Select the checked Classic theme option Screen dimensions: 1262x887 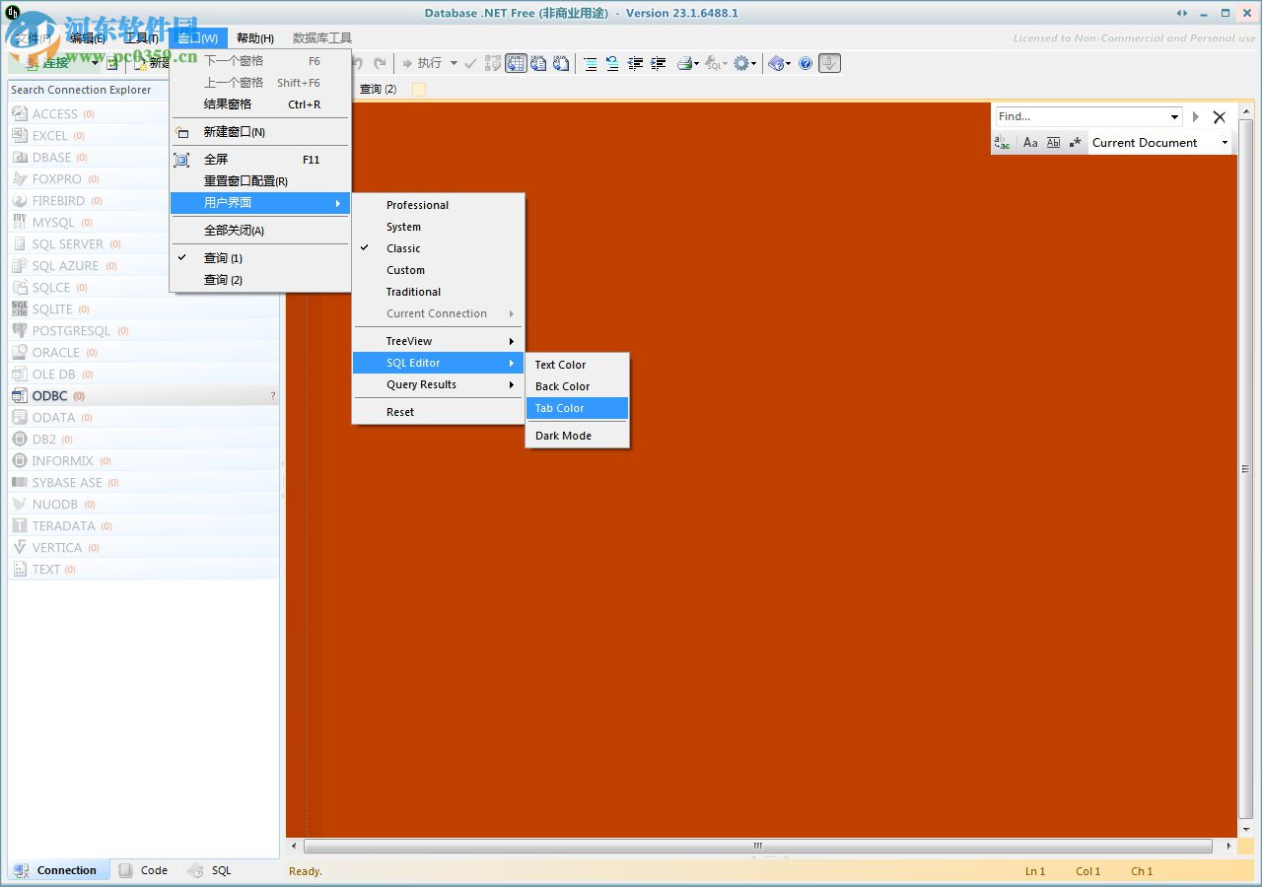pyautogui.click(x=438, y=248)
